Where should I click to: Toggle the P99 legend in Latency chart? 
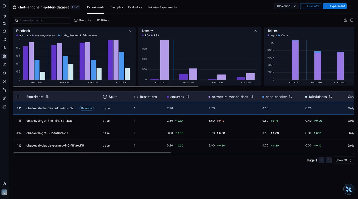[x=155, y=35]
